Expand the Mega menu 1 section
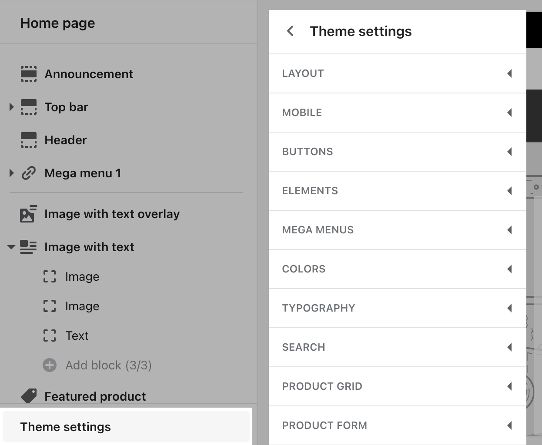The width and height of the screenshot is (542, 445). click(12, 173)
